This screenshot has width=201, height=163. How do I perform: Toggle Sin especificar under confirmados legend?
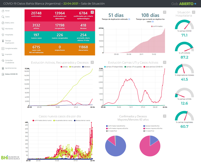click(112, 131)
